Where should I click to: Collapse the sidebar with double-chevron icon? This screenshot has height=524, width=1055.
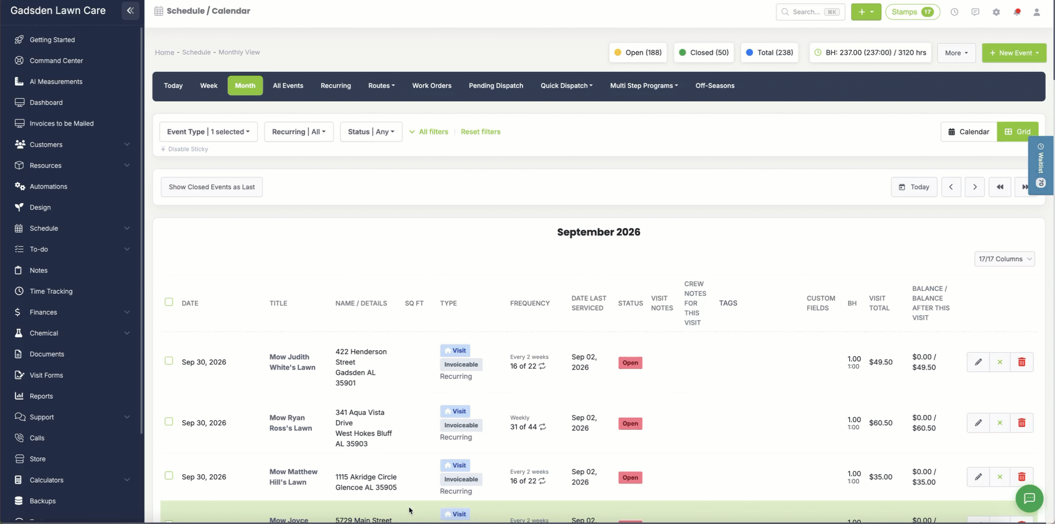[130, 10]
